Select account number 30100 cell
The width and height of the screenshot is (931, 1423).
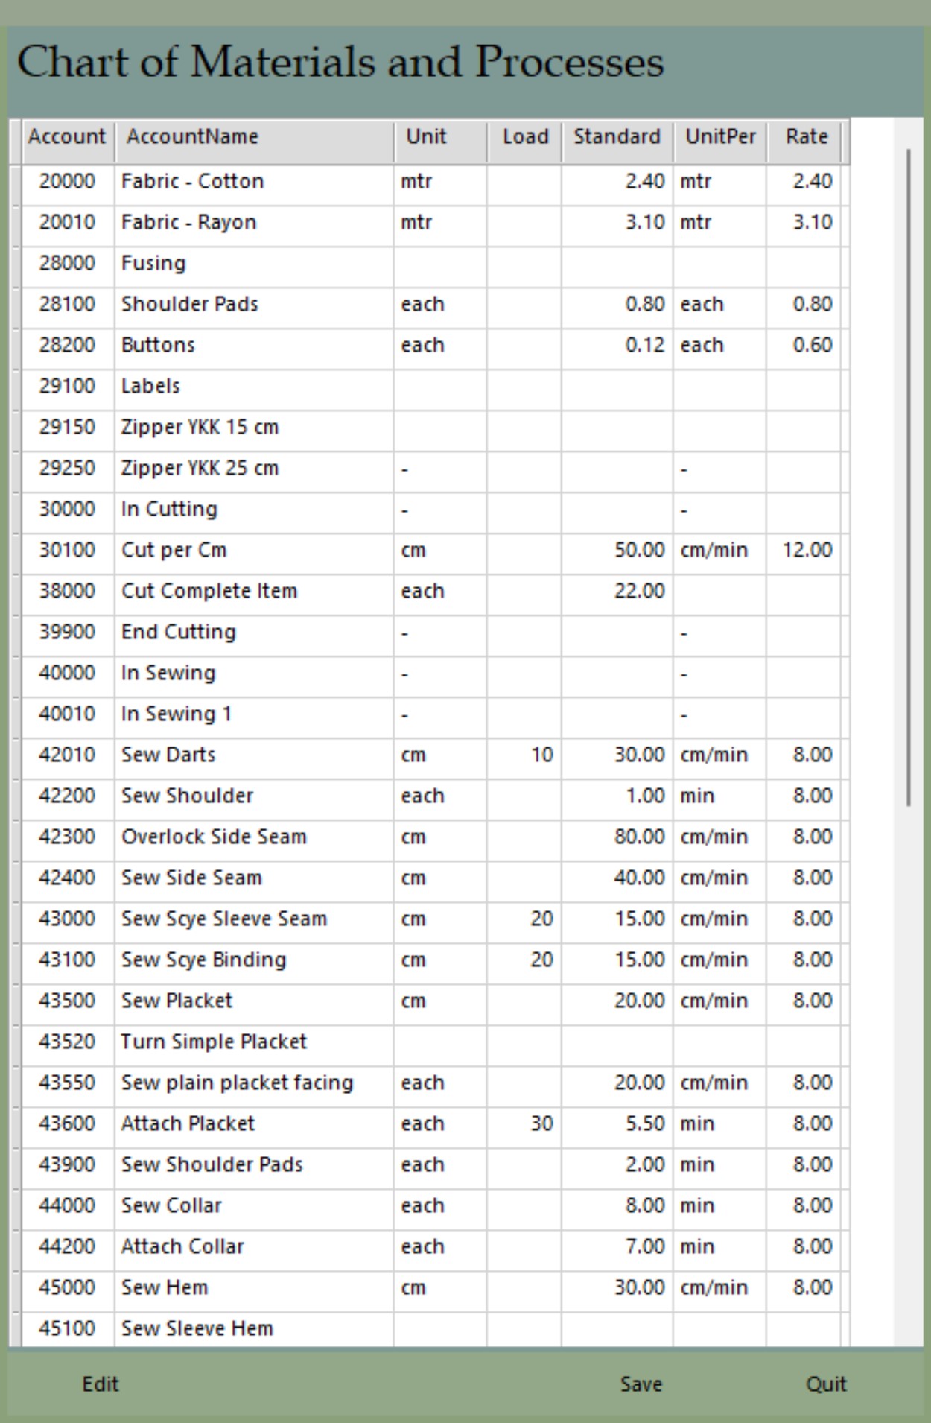pos(67,551)
